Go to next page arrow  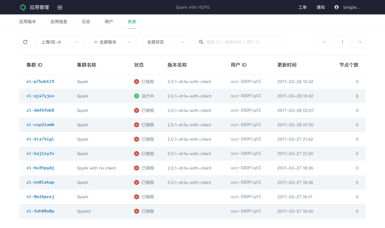(x=360, y=42)
